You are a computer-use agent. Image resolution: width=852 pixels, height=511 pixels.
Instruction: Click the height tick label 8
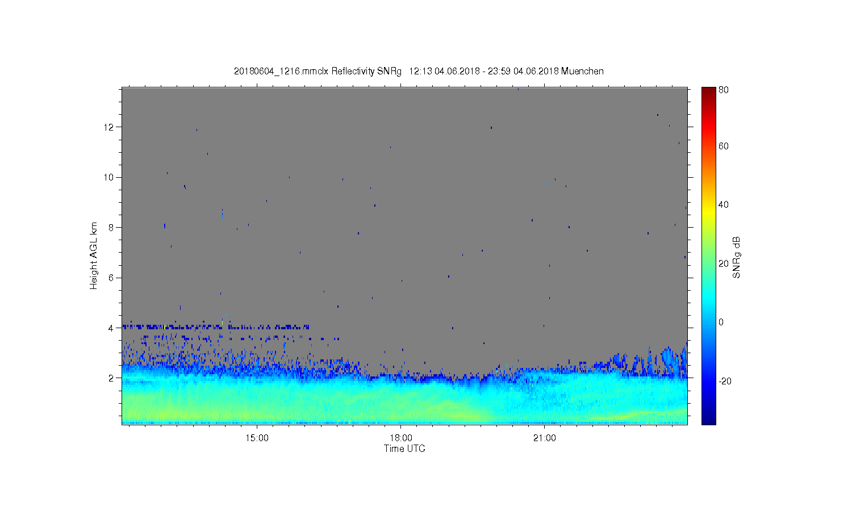coord(111,228)
